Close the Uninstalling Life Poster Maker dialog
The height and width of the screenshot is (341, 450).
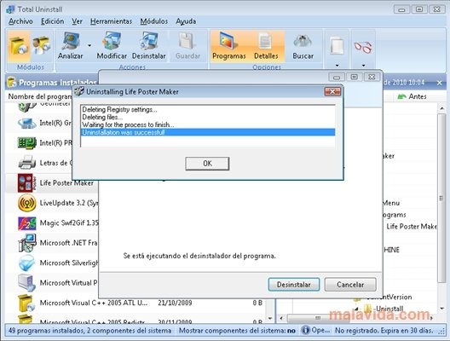[332, 92]
